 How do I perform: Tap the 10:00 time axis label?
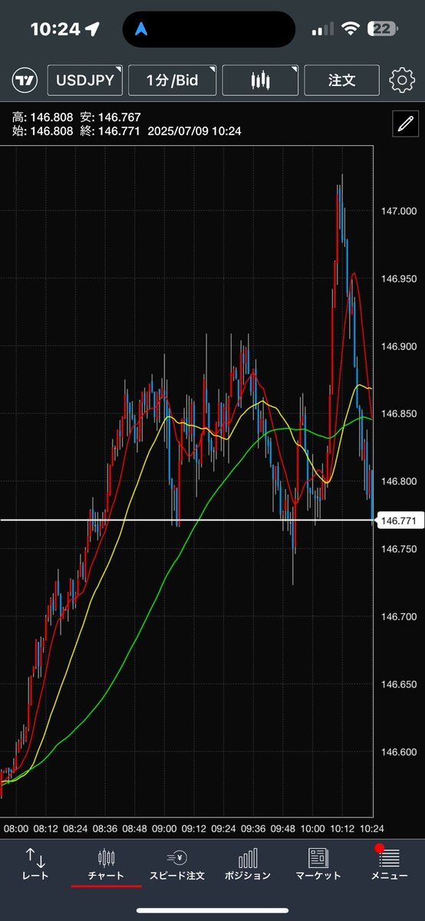[312, 829]
